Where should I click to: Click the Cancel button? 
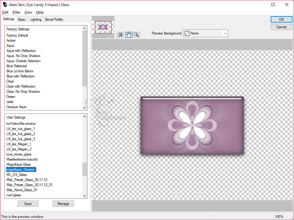tap(281, 27)
